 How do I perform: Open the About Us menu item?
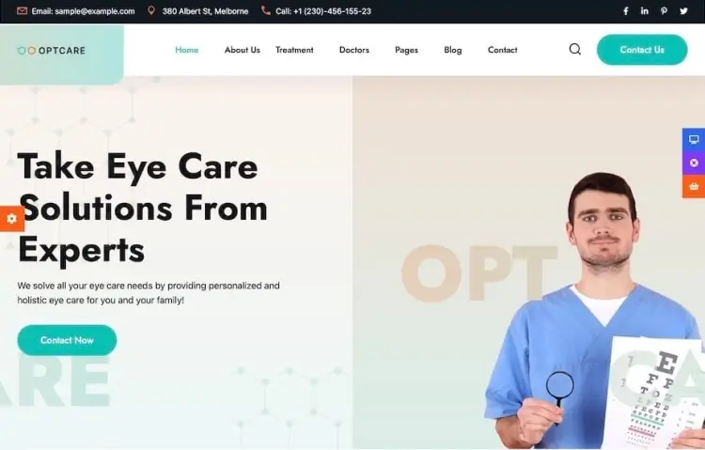tap(243, 50)
